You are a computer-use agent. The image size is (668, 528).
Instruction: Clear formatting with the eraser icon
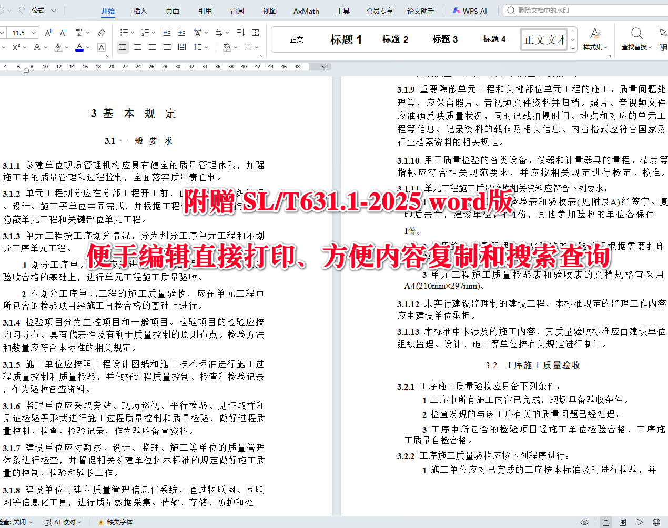102,33
